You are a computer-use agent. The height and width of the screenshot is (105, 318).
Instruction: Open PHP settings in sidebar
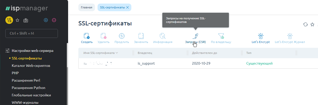coord(15,73)
